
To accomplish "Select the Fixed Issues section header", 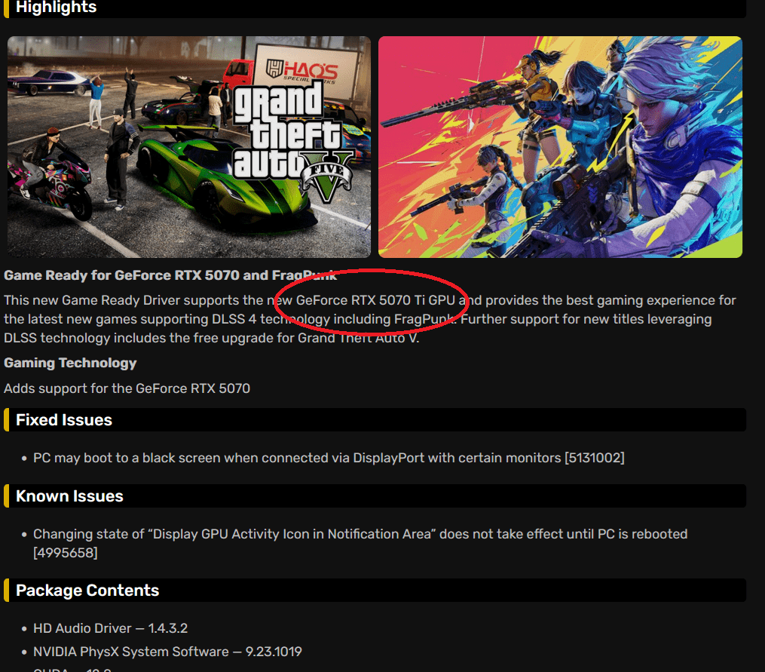I will coord(375,420).
